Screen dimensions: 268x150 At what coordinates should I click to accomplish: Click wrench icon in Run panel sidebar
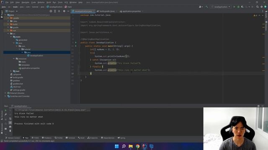click(5, 115)
